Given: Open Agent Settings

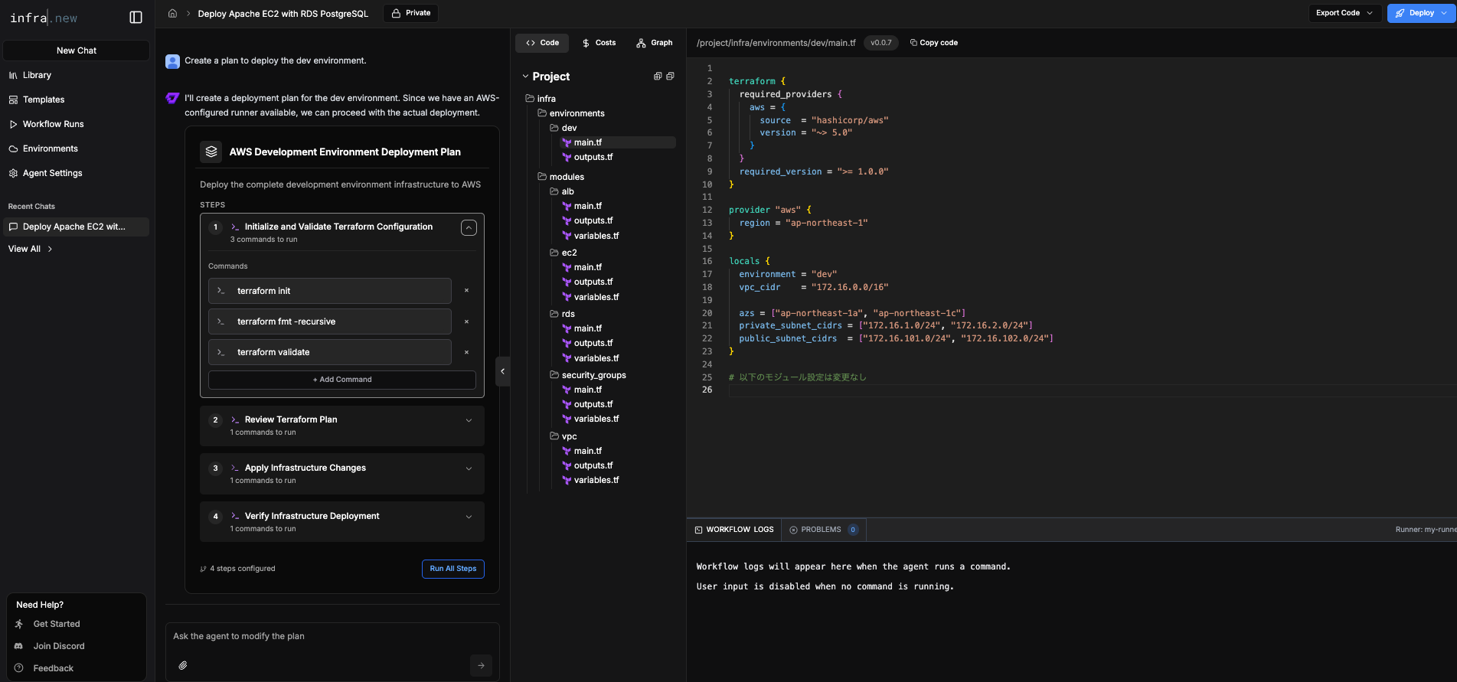Looking at the screenshot, I should click(x=52, y=173).
